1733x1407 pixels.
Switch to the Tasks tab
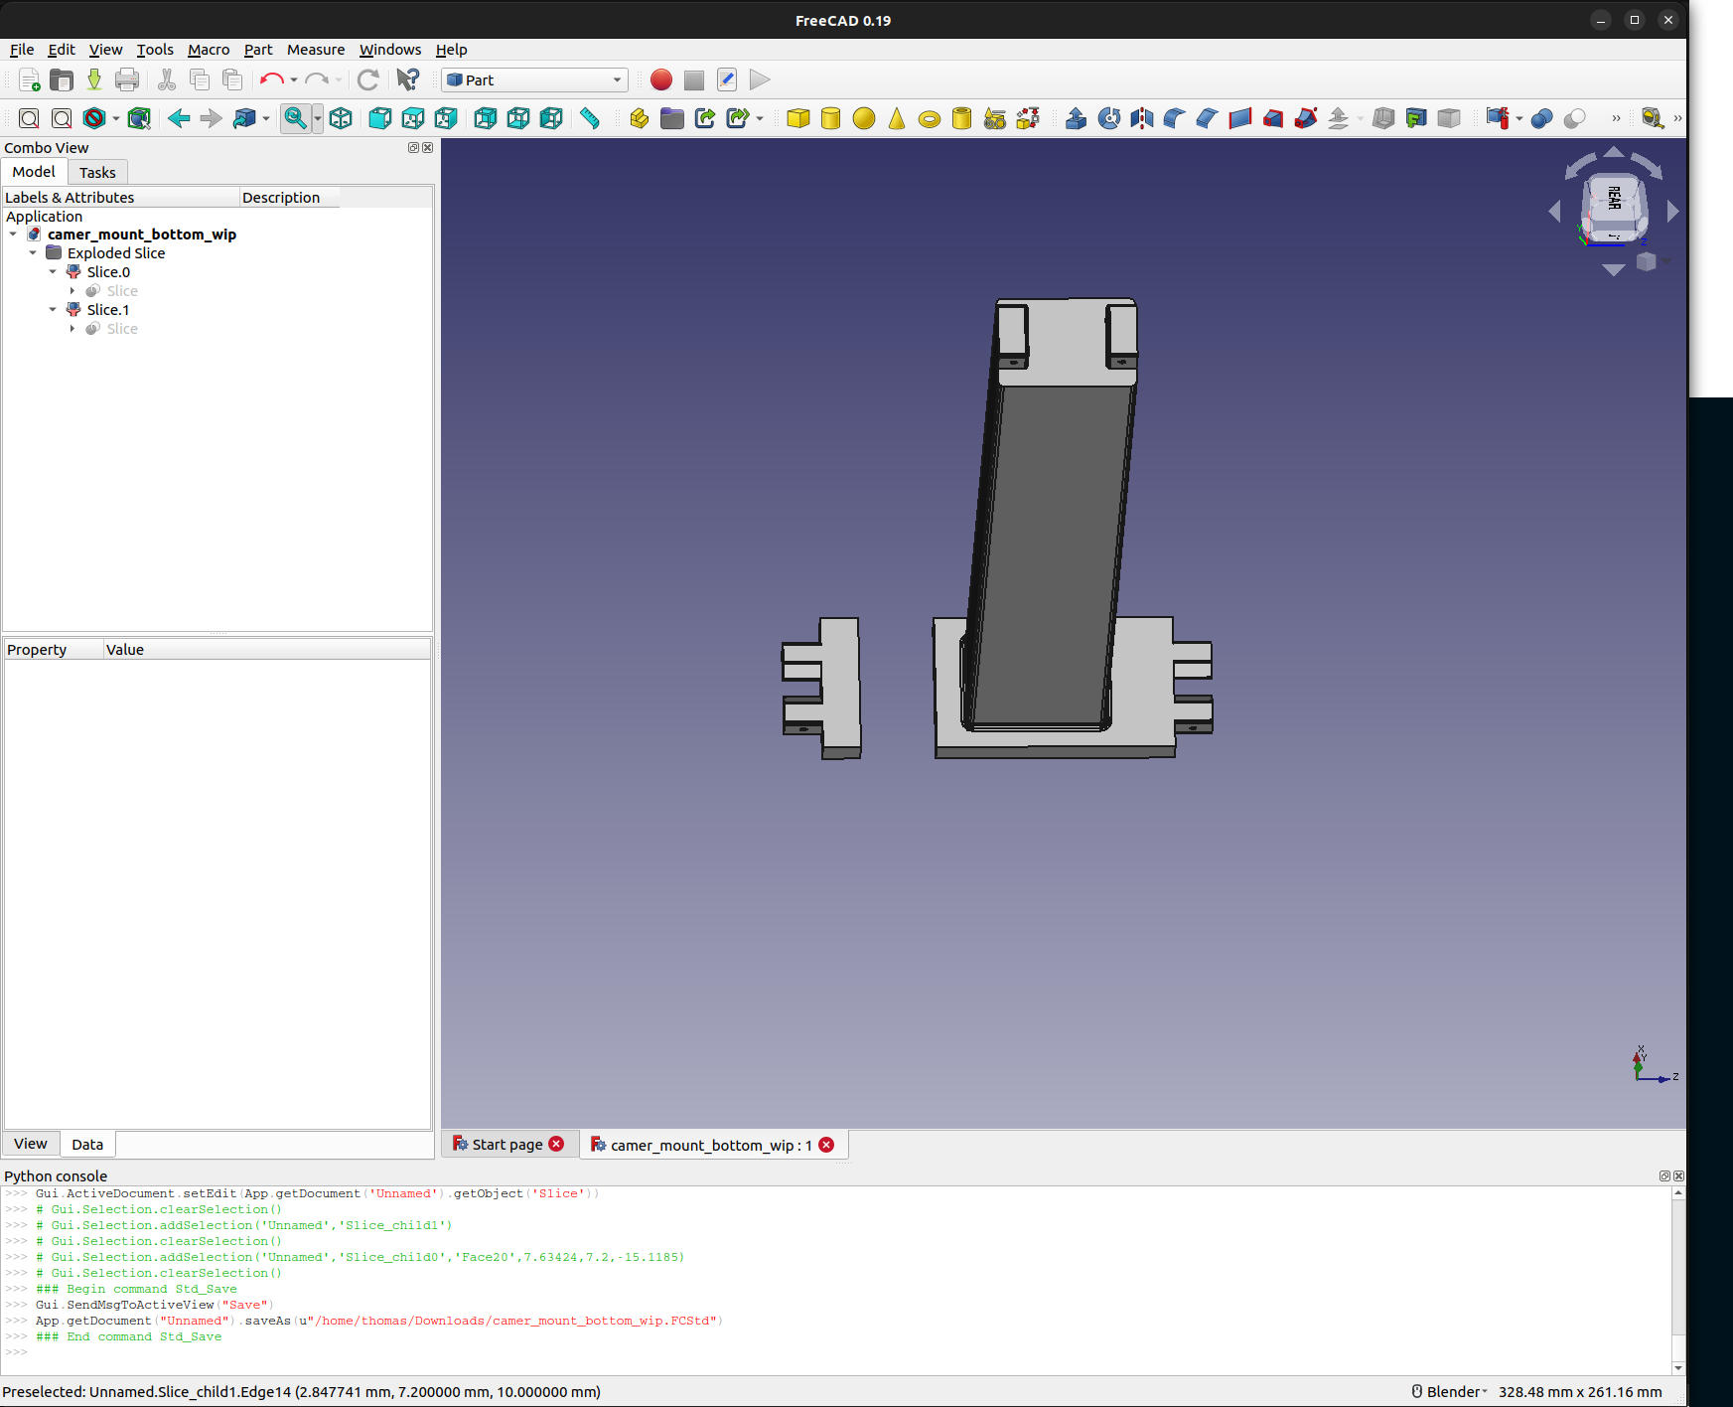tap(97, 172)
